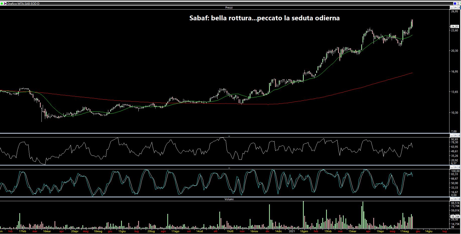The width and height of the screenshot is (461, 234).
Task: Click the 20apr date on time axis
Action: tap(75, 231)
